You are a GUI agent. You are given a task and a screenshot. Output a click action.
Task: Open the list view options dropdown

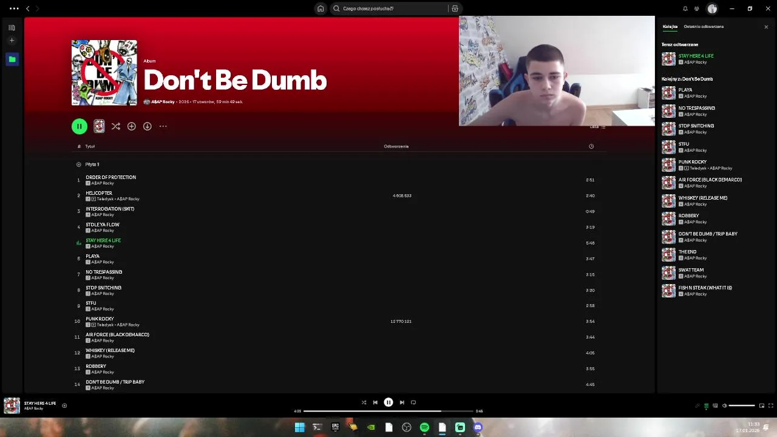(x=597, y=127)
